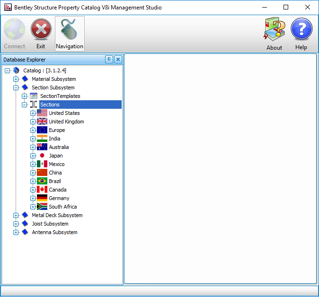Collapse the Section Subsystem node
Viewport: 319px width, 297px height.
point(16,87)
